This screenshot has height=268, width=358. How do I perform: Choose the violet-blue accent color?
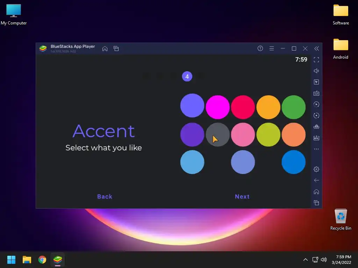click(192, 105)
